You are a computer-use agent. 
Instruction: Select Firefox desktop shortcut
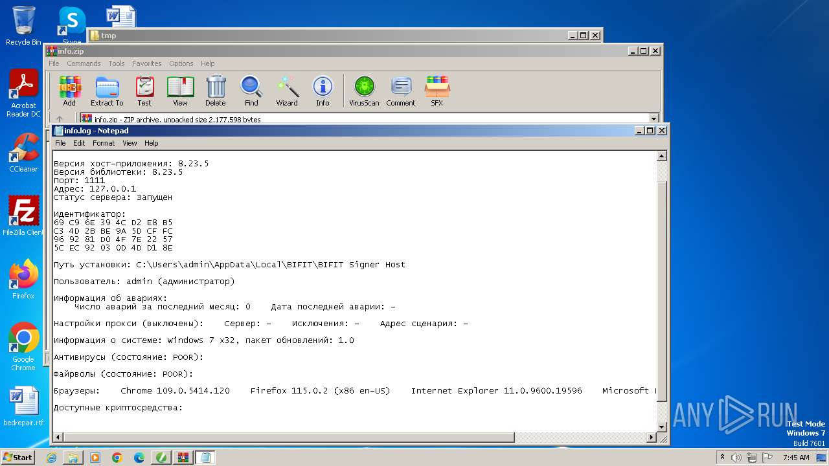tap(23, 280)
